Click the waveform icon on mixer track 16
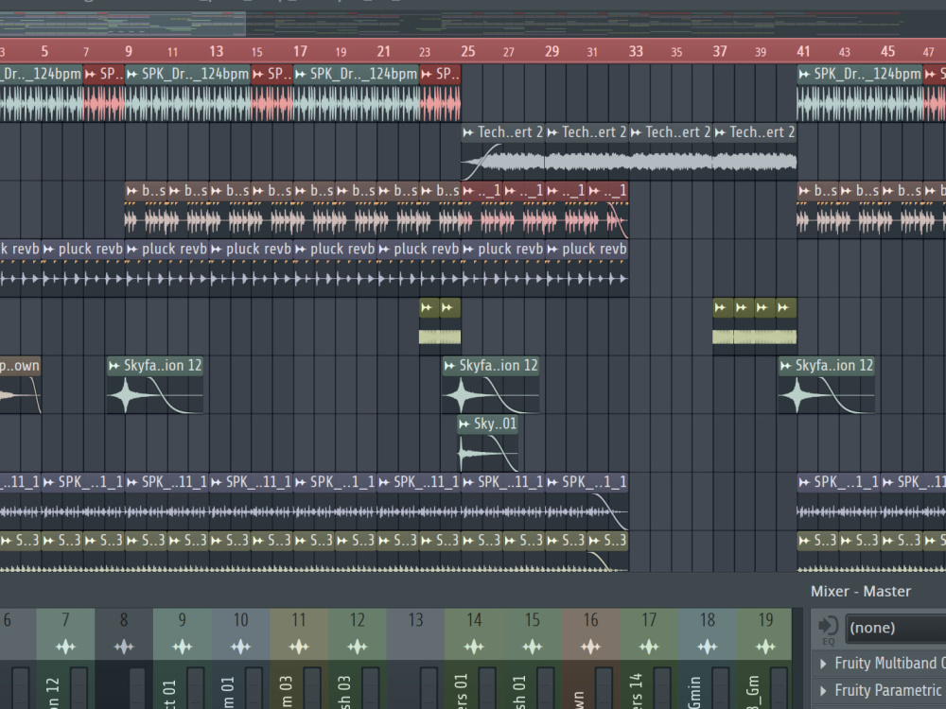The image size is (946, 709). coord(590,647)
